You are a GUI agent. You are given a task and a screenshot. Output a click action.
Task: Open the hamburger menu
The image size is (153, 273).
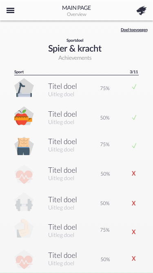(11, 11)
